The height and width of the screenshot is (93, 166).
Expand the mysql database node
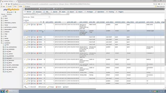point(2,25)
